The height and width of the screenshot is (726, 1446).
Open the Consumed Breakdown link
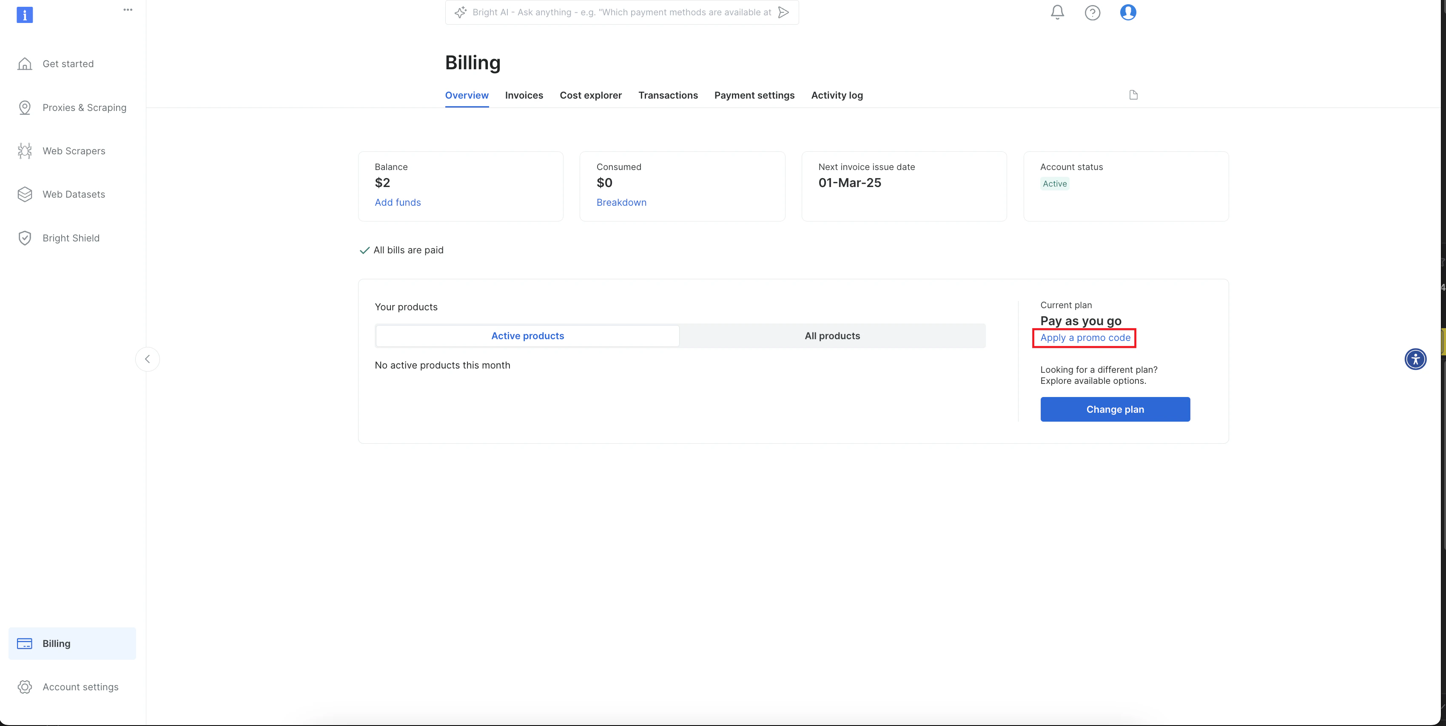[x=621, y=202]
